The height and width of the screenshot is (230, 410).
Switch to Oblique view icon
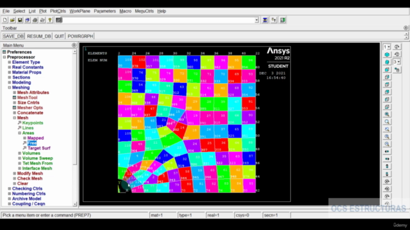pyautogui.click(x=387, y=62)
